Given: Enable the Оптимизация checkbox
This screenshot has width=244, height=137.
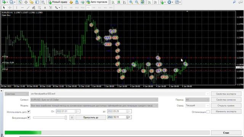Looking at the screenshot, I should point(208,112).
